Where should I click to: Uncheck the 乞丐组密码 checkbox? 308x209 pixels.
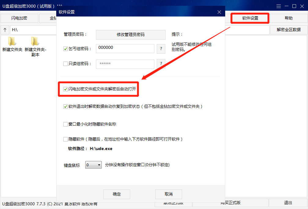click(x=66, y=49)
